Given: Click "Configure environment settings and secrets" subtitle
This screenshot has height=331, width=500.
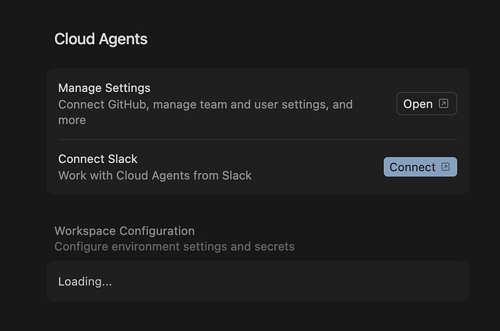Looking at the screenshot, I should coord(175,247).
